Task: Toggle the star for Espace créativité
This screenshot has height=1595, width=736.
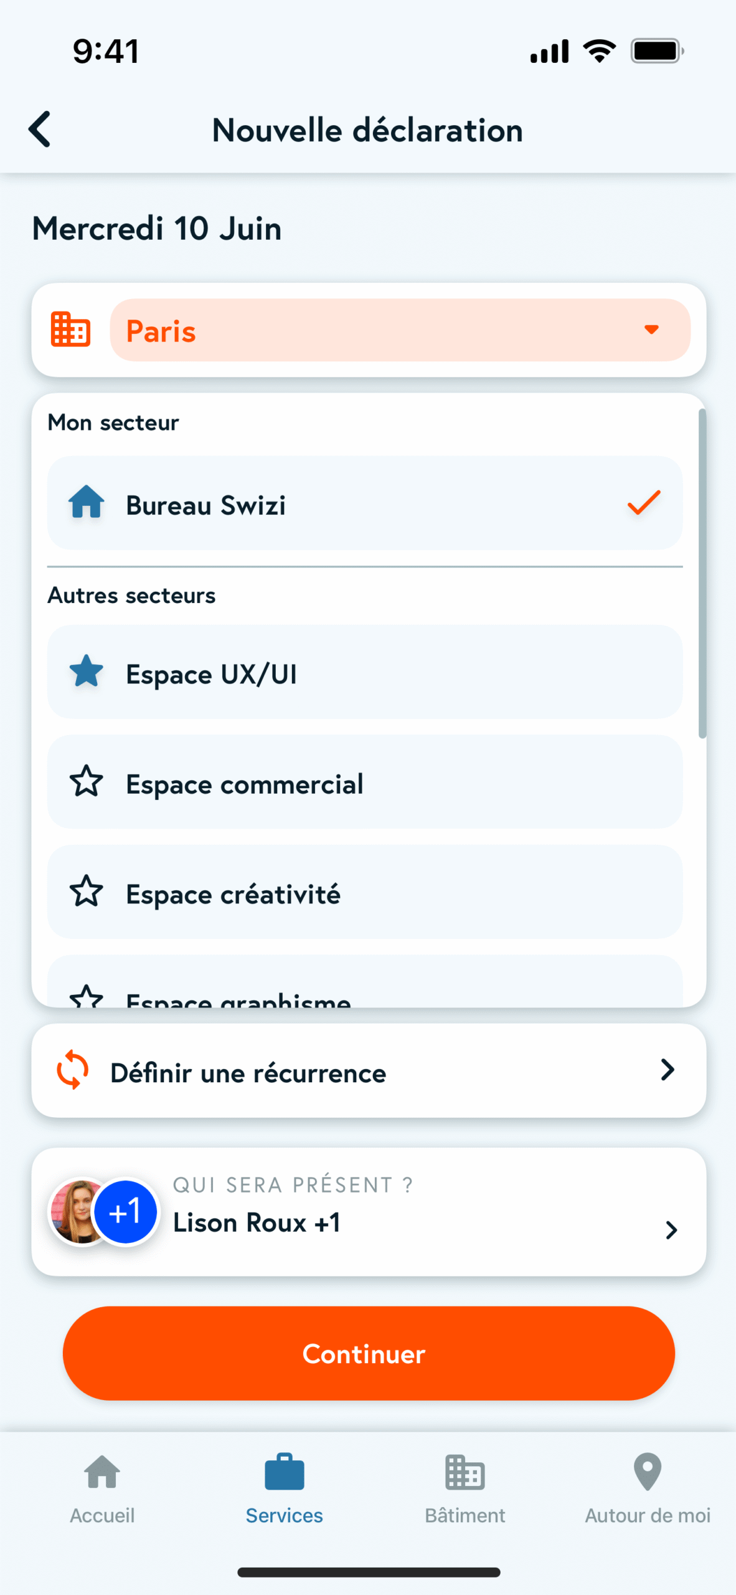Action: (x=87, y=892)
